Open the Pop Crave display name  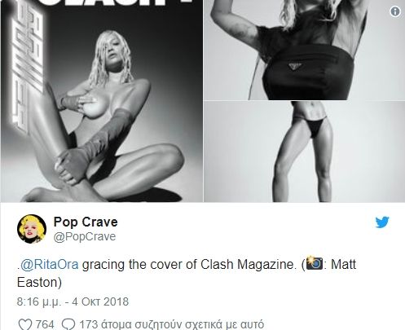86,222
